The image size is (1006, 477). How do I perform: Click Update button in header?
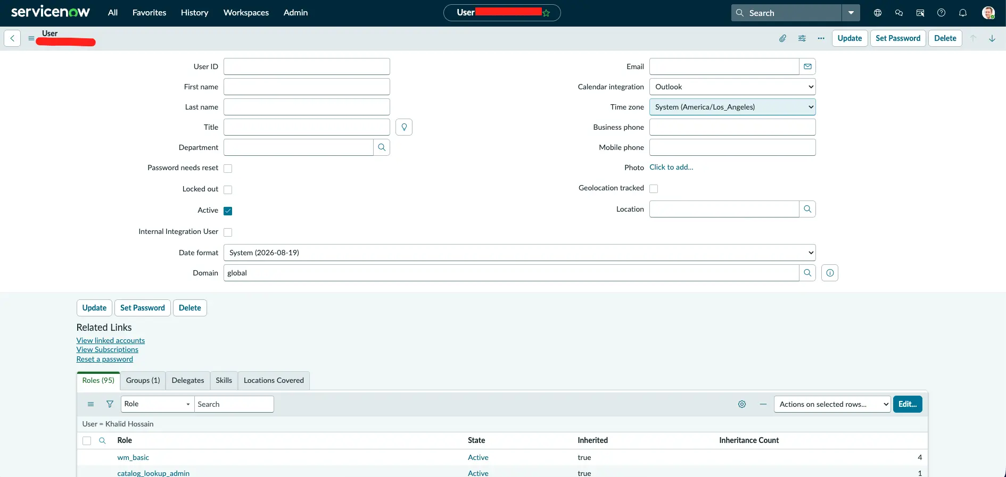click(850, 38)
